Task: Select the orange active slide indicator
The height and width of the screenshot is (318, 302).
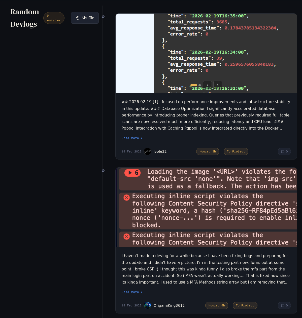Action: click(x=193, y=85)
